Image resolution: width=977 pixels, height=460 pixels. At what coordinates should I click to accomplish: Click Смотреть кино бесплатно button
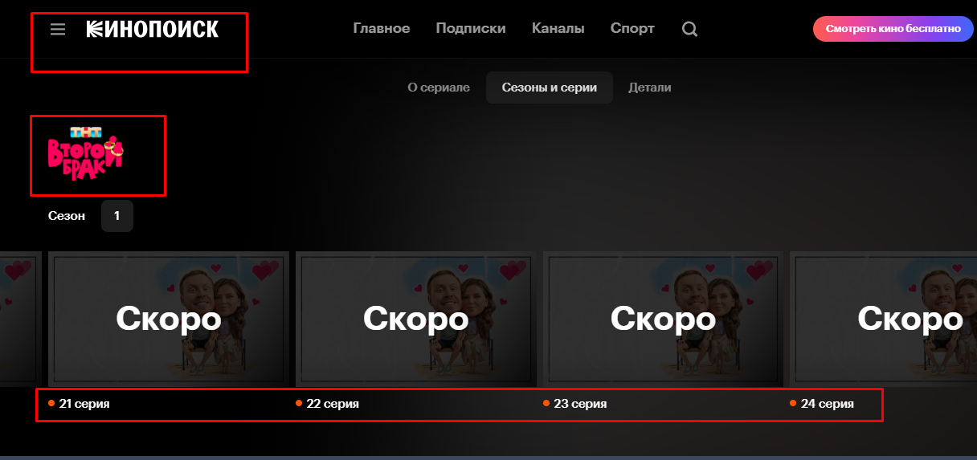tap(893, 28)
